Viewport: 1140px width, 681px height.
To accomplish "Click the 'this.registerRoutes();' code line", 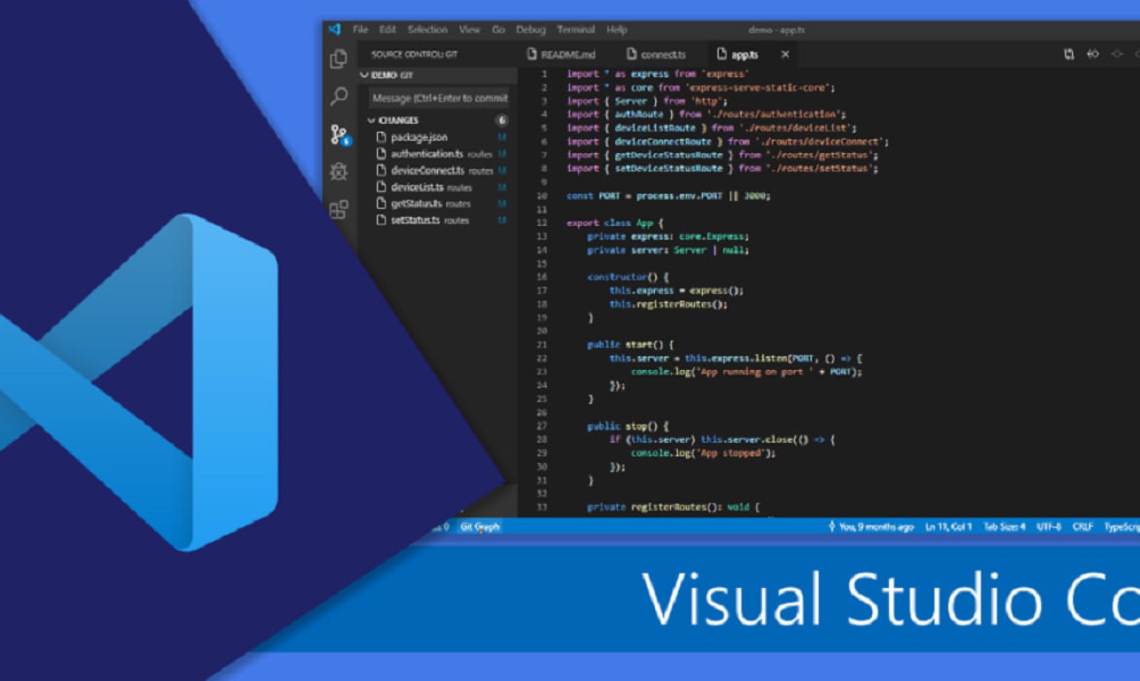I will [668, 304].
